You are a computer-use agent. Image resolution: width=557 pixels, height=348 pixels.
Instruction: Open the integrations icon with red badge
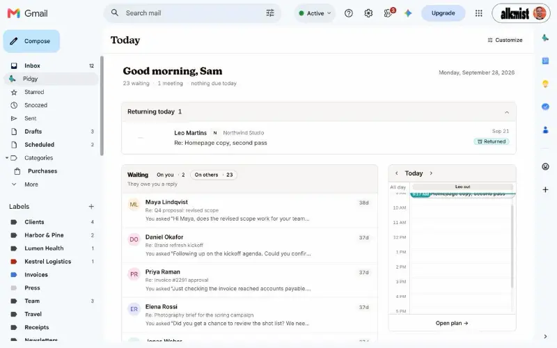tap(389, 13)
